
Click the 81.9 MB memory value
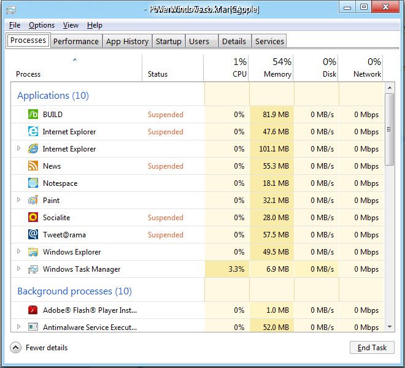pyautogui.click(x=276, y=115)
